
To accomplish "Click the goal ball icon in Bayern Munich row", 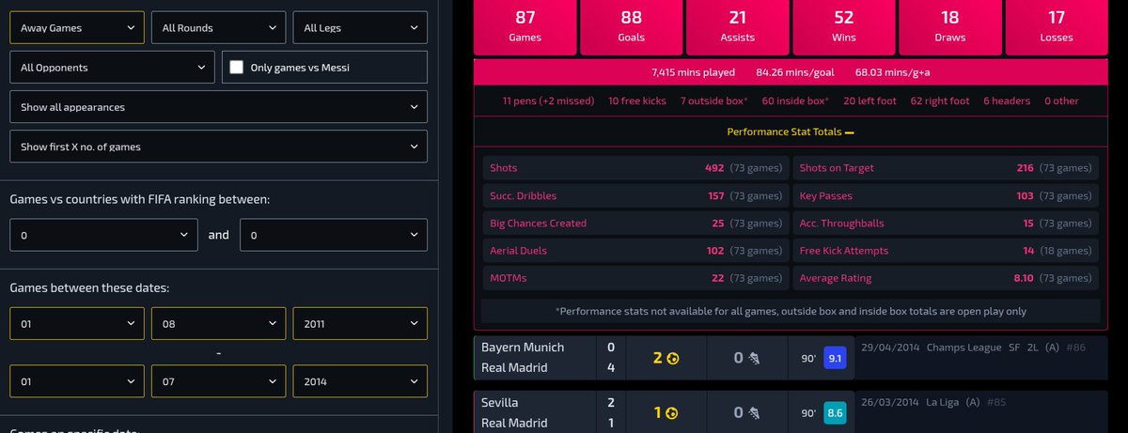I will pyautogui.click(x=673, y=358).
